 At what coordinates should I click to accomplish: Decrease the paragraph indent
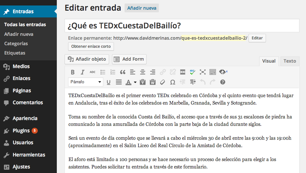[x=182, y=82]
